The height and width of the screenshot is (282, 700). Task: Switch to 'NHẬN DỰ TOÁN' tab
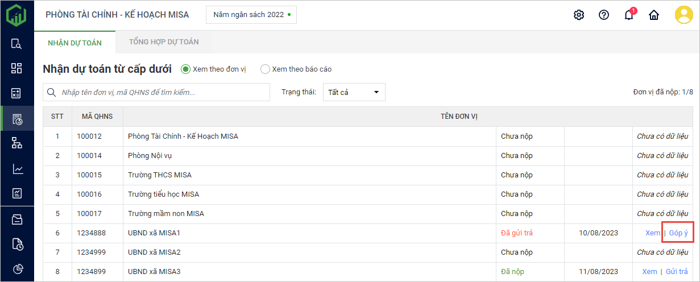click(74, 43)
